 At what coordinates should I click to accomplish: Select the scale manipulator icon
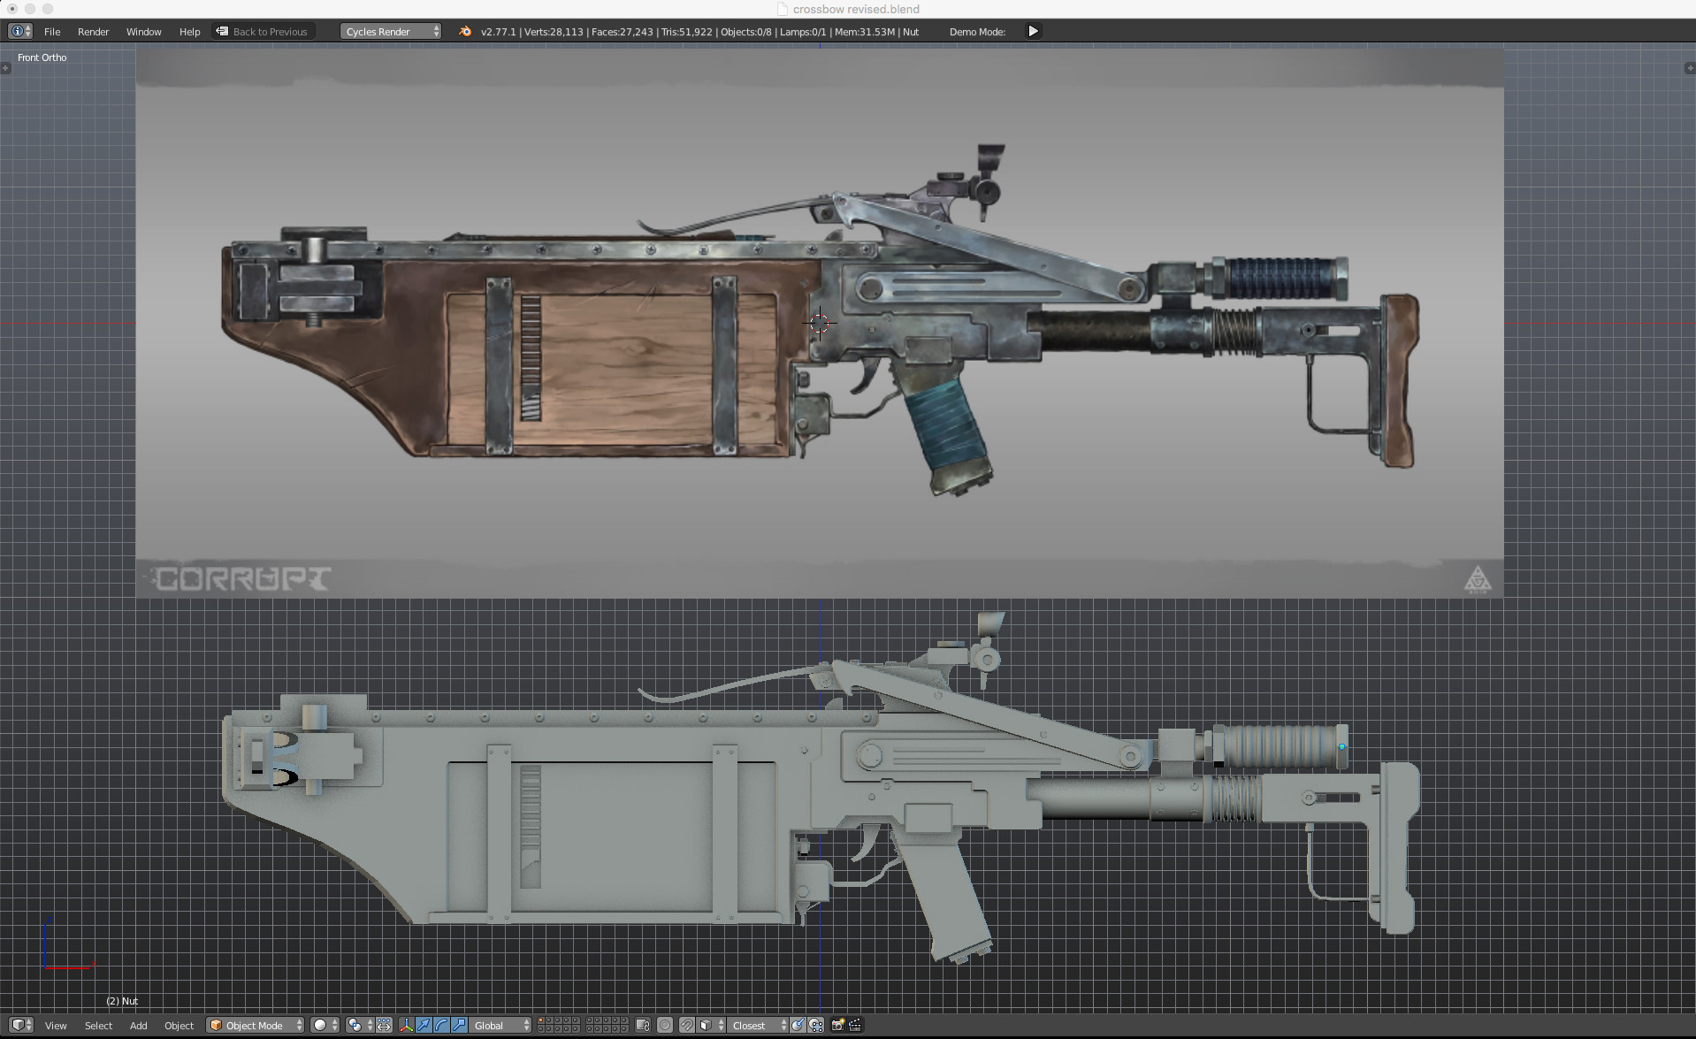pos(458,1025)
